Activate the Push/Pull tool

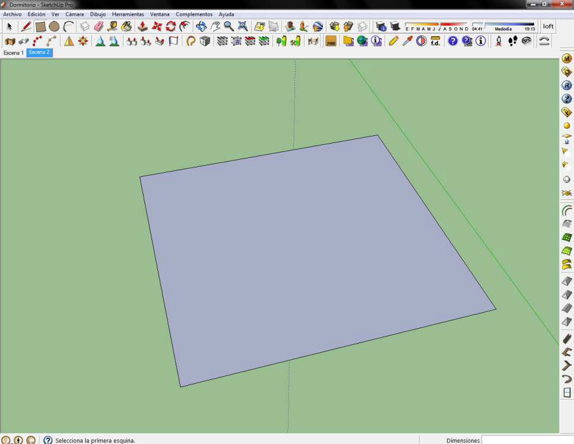point(142,27)
